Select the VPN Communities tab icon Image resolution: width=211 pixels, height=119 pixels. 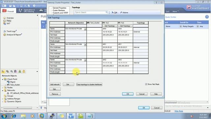pos(24,71)
